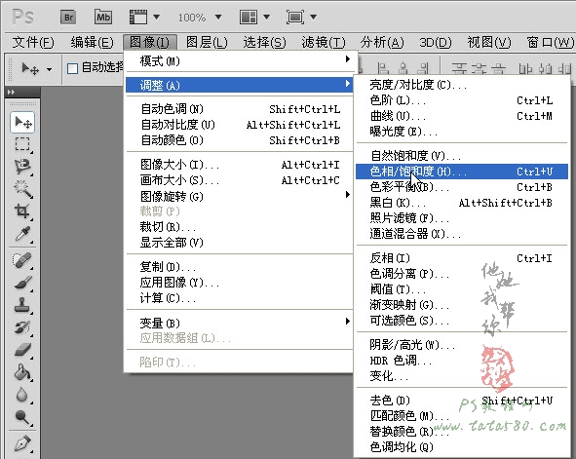Select the Magic Wand tool
Image resolution: width=576 pixels, height=459 pixels.
[x=22, y=189]
